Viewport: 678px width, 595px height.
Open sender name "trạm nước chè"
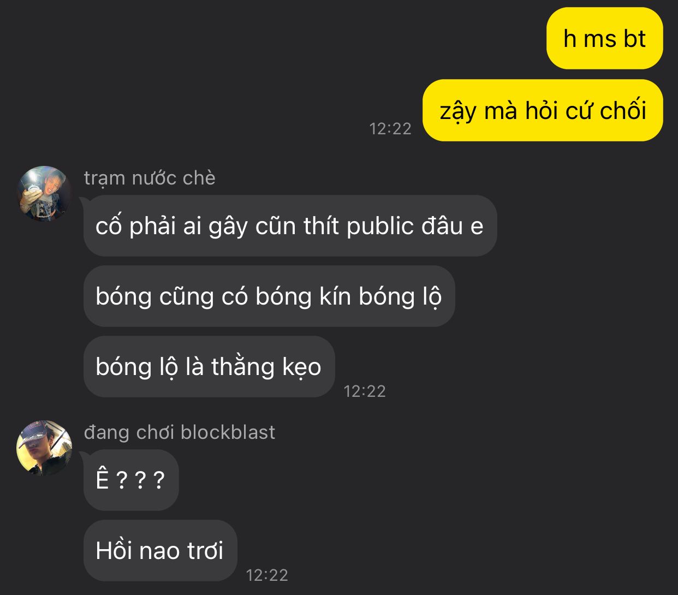click(150, 178)
